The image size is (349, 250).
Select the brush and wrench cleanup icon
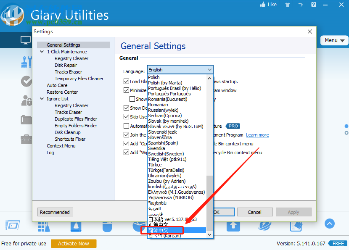26,62
